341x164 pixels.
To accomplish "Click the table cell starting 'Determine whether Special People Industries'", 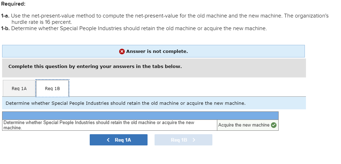I will 110,125.
